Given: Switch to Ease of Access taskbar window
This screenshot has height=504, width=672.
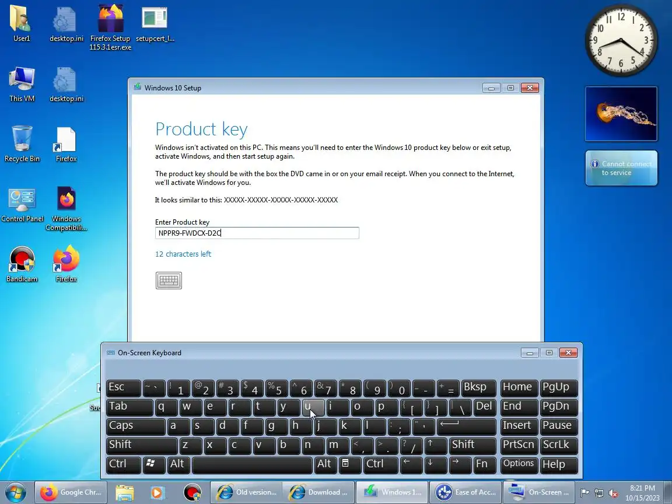Looking at the screenshot, I should click(465, 492).
